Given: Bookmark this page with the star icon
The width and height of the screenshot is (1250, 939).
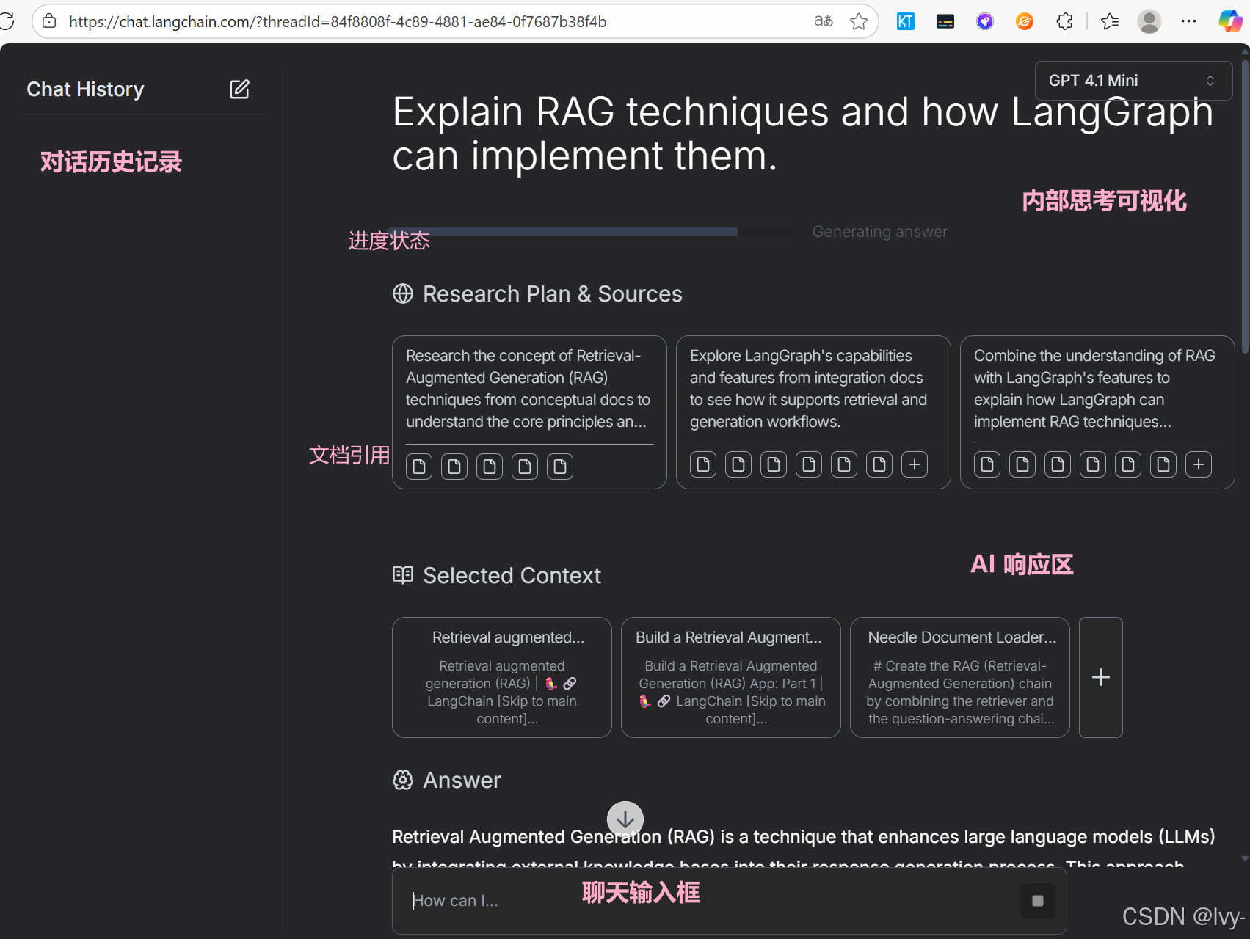Looking at the screenshot, I should point(859,22).
